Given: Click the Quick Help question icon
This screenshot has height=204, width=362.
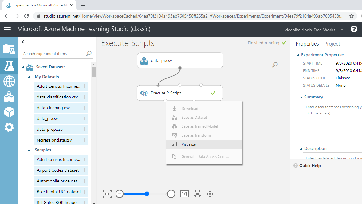Looking at the screenshot, I should [x=296, y=166].
